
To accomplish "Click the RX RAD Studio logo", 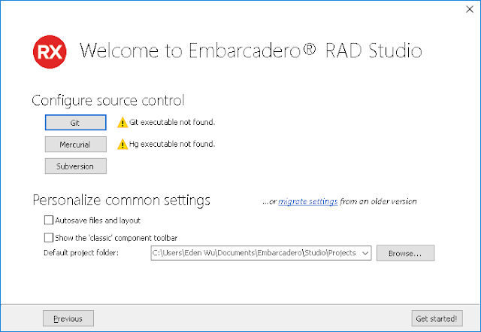I will [50, 52].
